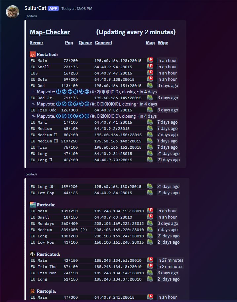Click the 'closing ~ in 4 days' text under EU Odd Jr.
The height and width of the screenshot is (302, 237).
tap(139, 104)
